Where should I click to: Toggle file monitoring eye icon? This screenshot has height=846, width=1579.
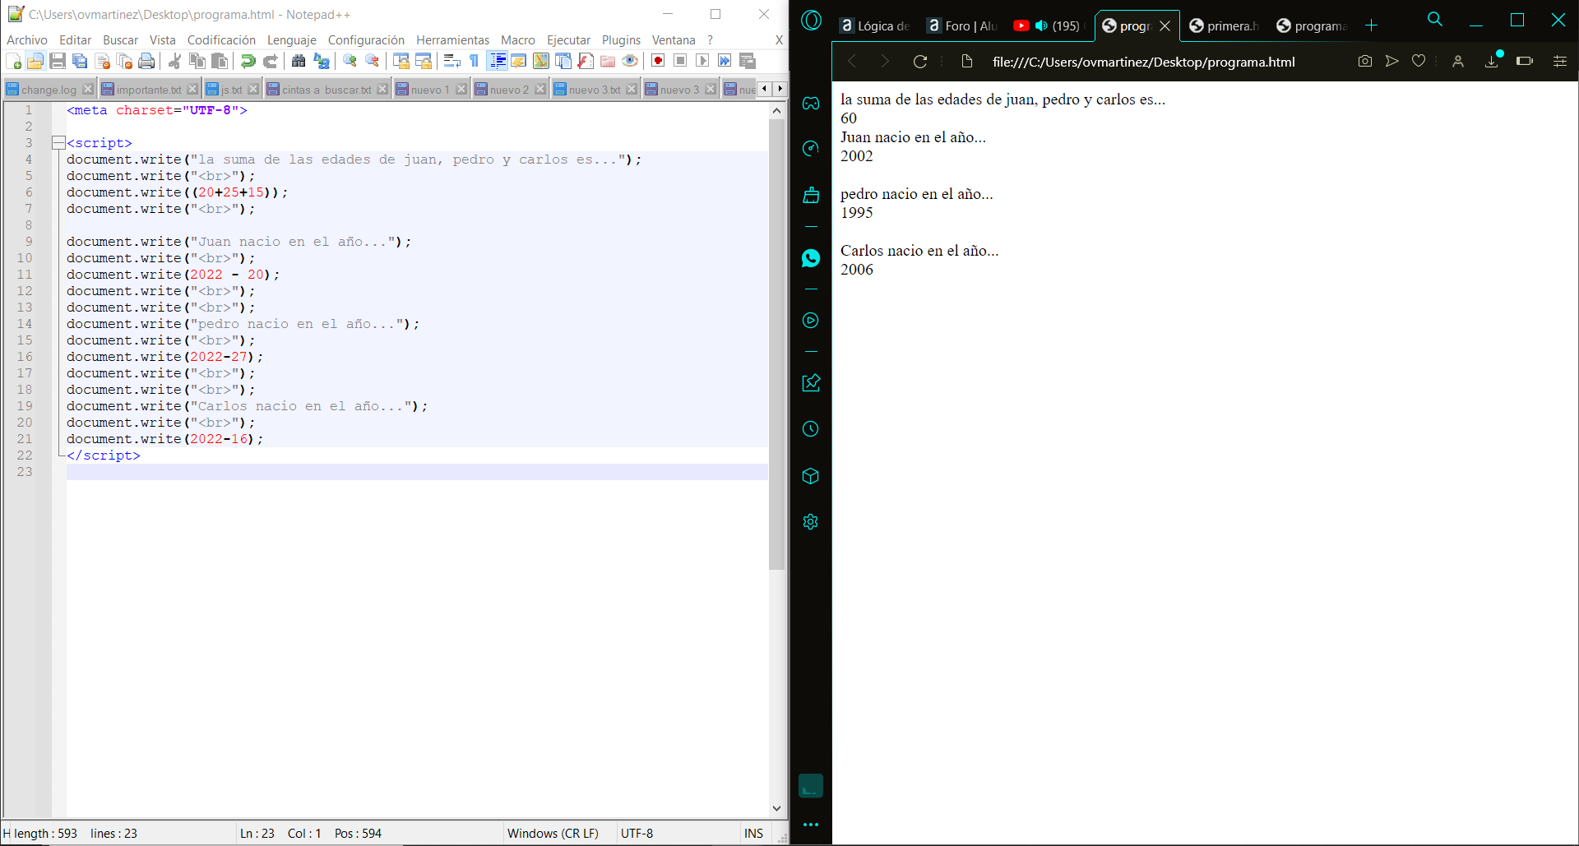pyautogui.click(x=630, y=61)
